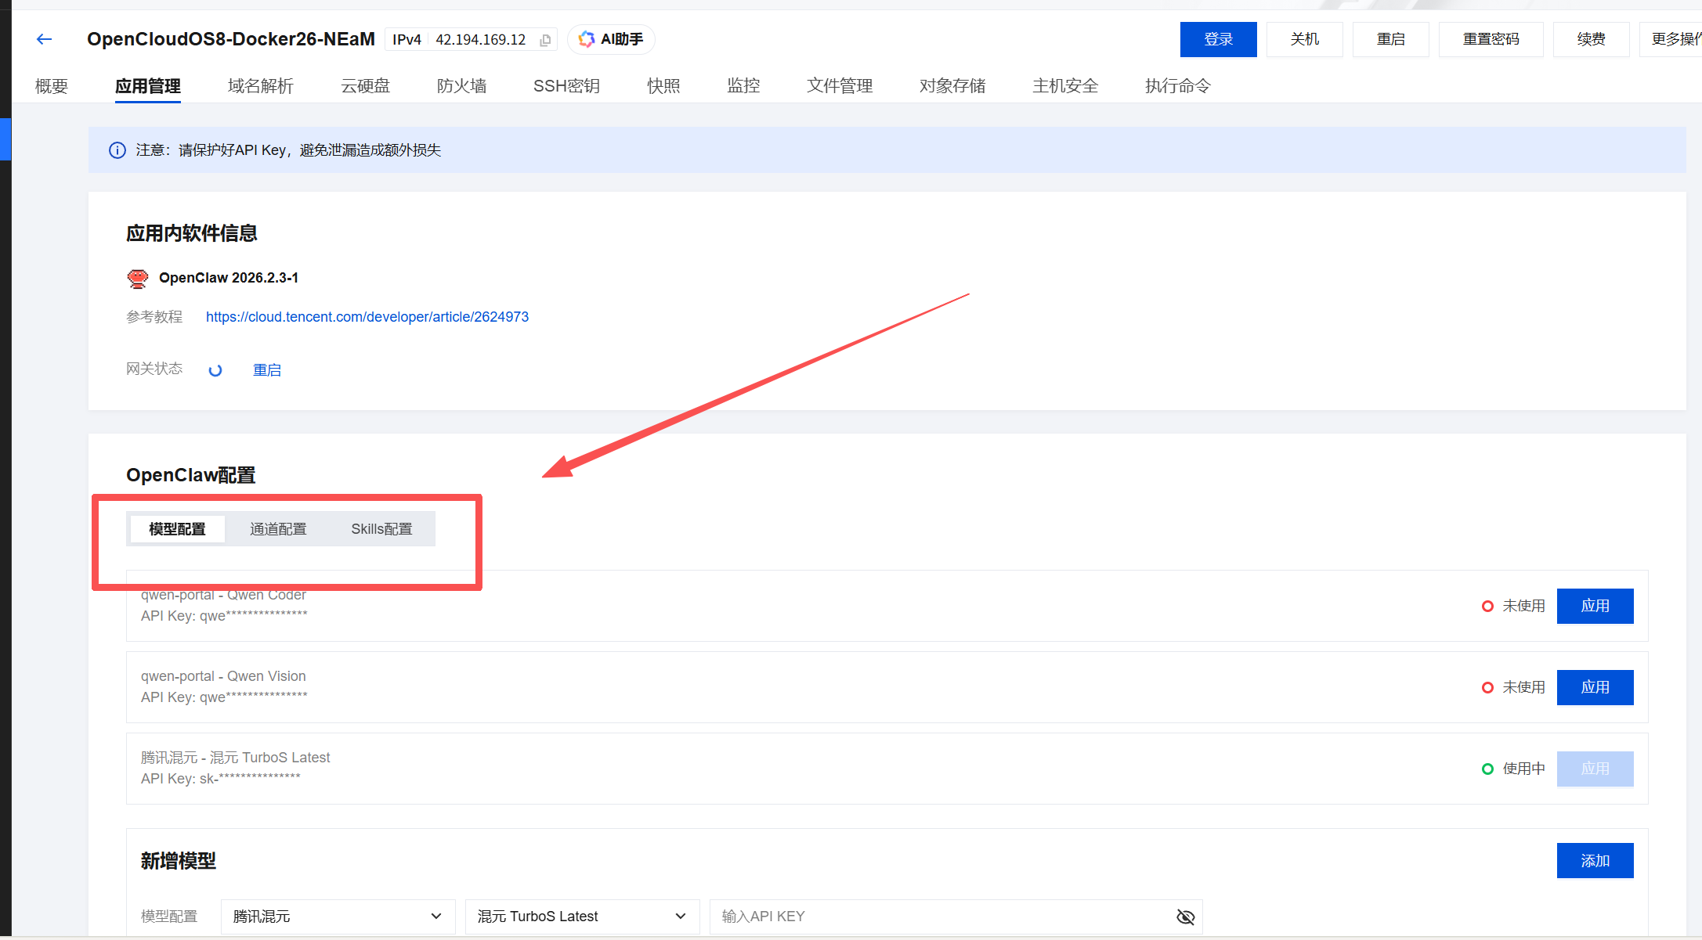Viewport: 1702px width, 940px height.
Task: Click the red unused status dot for Qwen Vision
Action: (x=1487, y=687)
